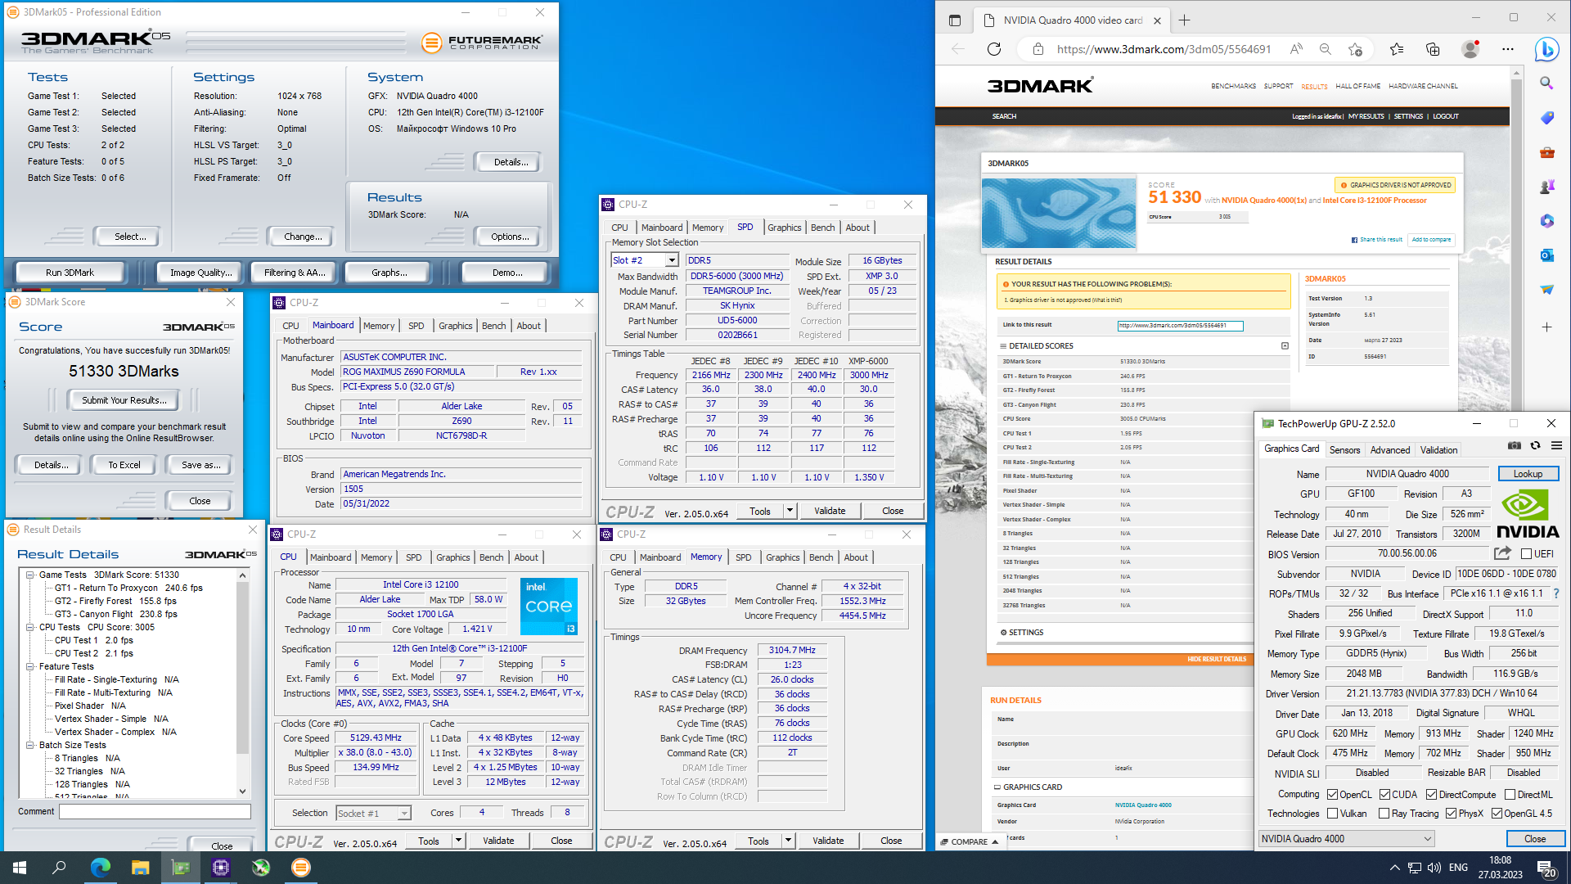Open the Bing chat icon in Edge

[x=1546, y=49]
